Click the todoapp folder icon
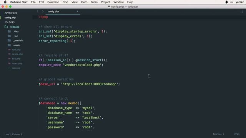 tap(6, 27)
